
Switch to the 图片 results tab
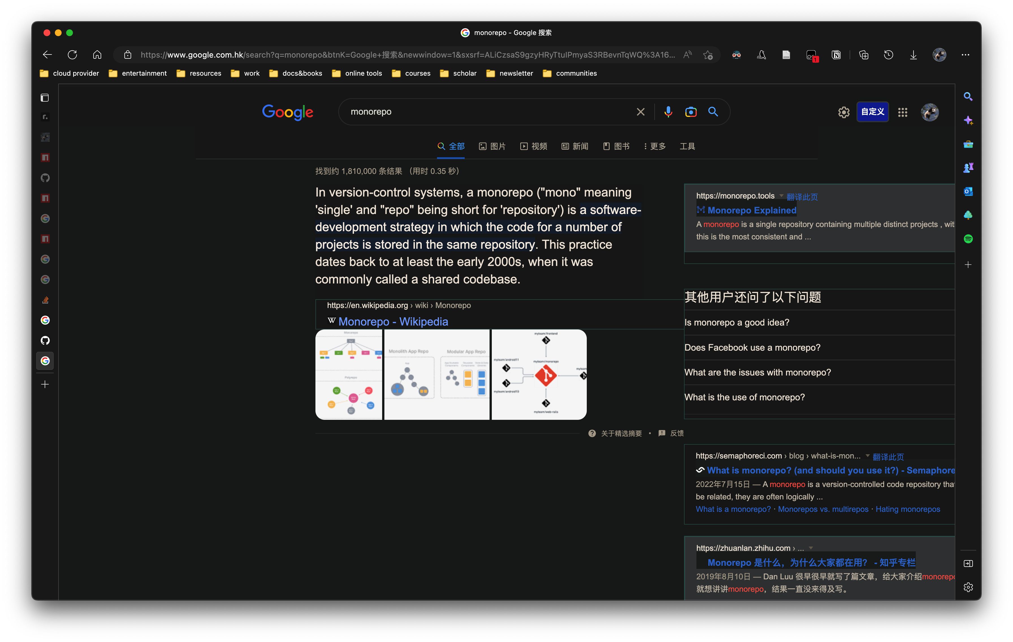[x=492, y=146]
